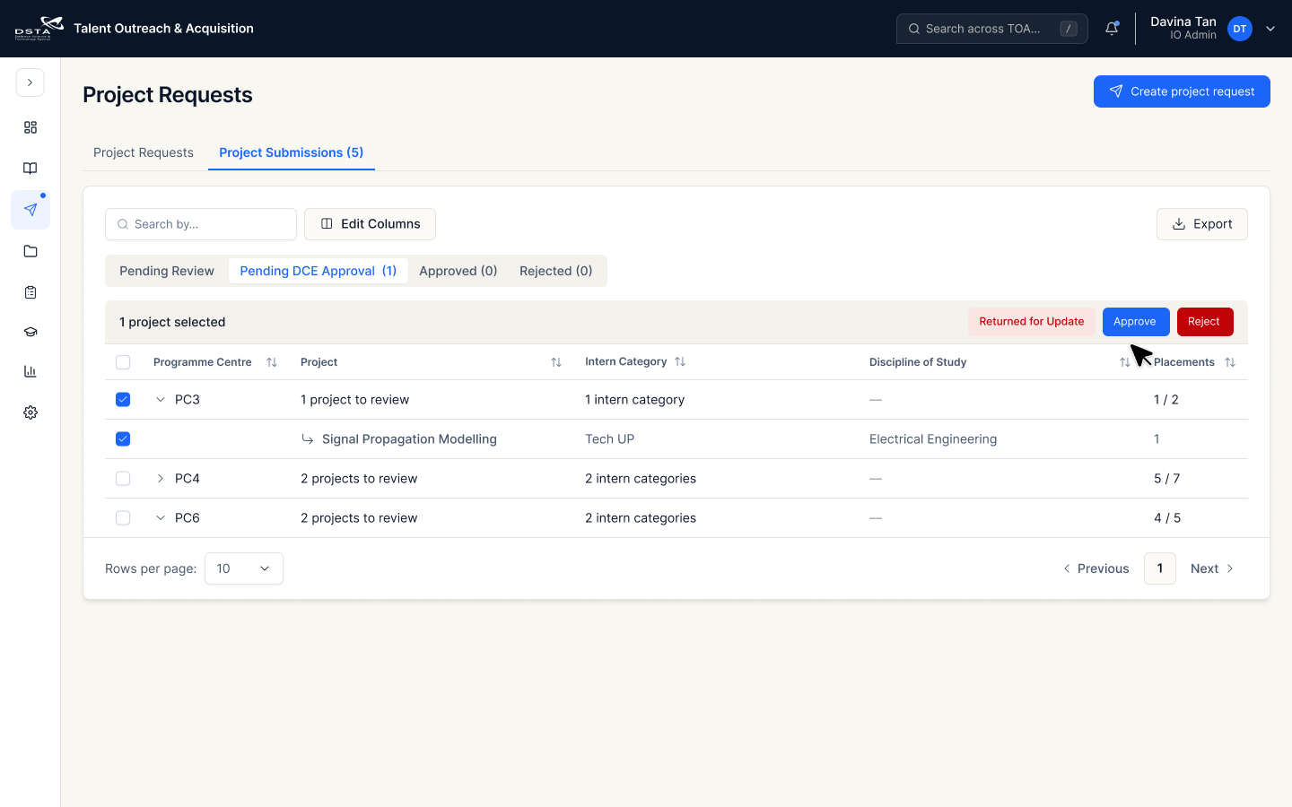Toggle the select-all header checkbox

coord(123,362)
